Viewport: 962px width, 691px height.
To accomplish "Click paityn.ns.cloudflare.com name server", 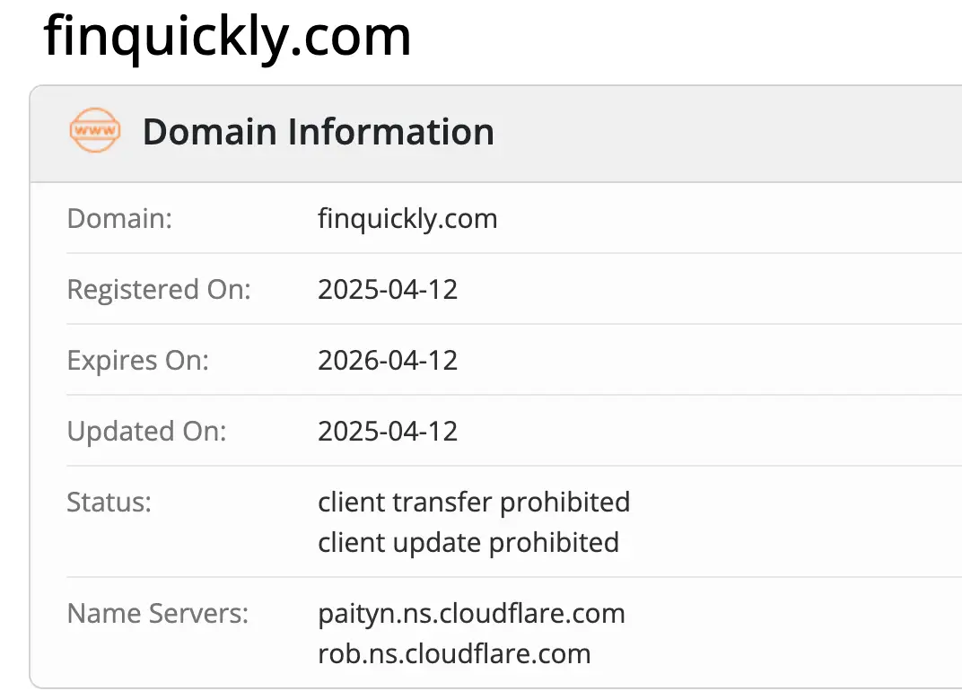I will [x=471, y=614].
